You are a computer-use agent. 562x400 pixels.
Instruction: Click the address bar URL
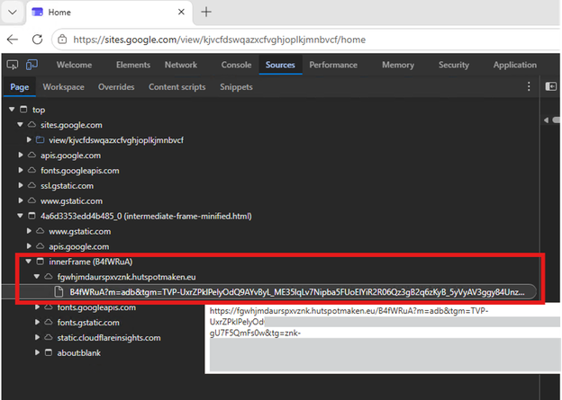coord(220,40)
